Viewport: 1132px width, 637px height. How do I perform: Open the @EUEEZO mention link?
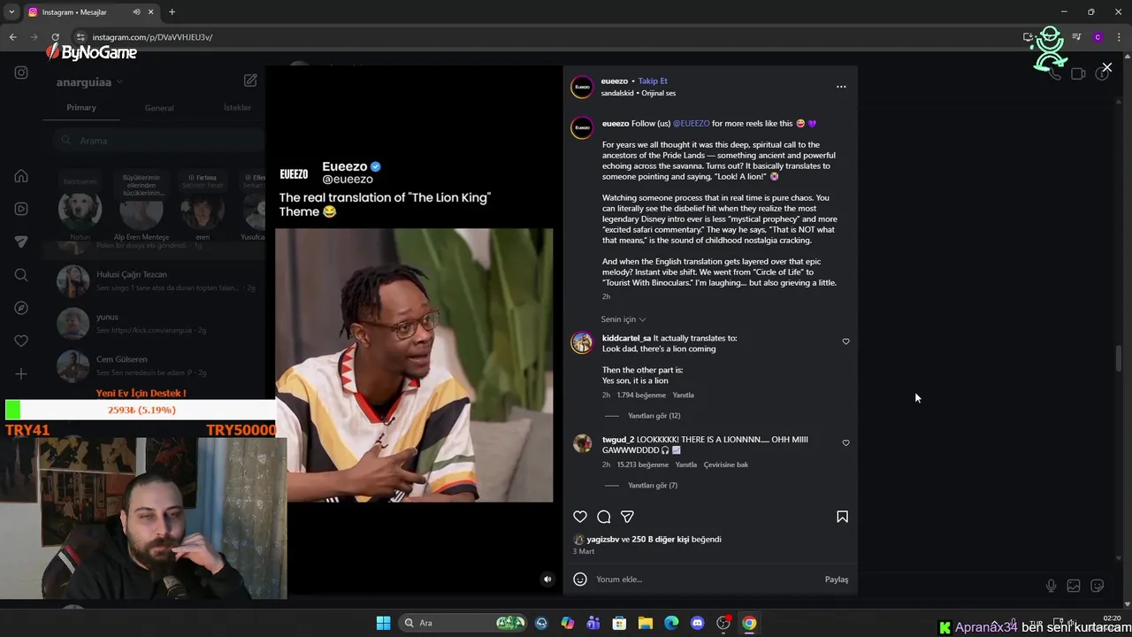click(x=691, y=124)
